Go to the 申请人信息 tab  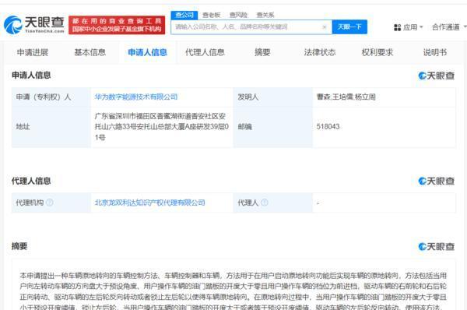(147, 52)
